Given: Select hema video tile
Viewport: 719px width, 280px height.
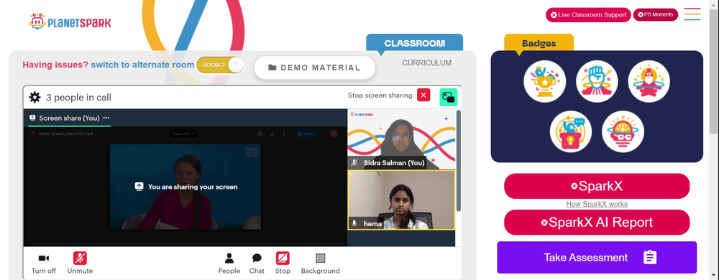Looking at the screenshot, I should (x=401, y=200).
